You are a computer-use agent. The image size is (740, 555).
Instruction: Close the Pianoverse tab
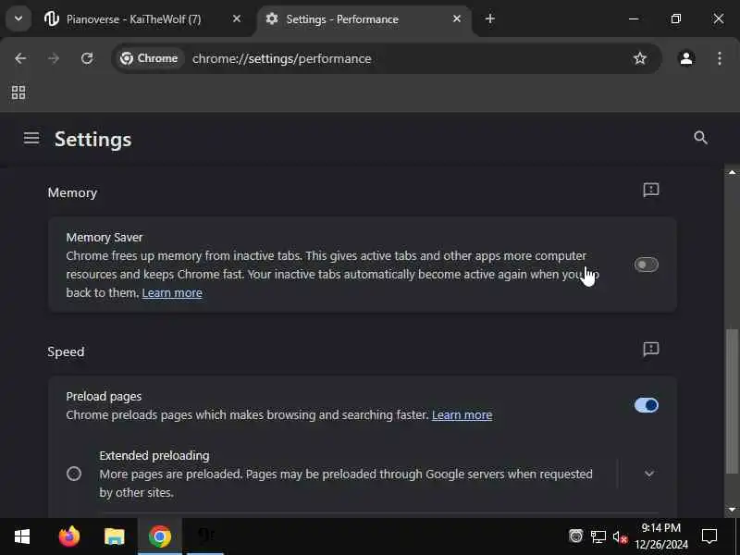(237, 18)
